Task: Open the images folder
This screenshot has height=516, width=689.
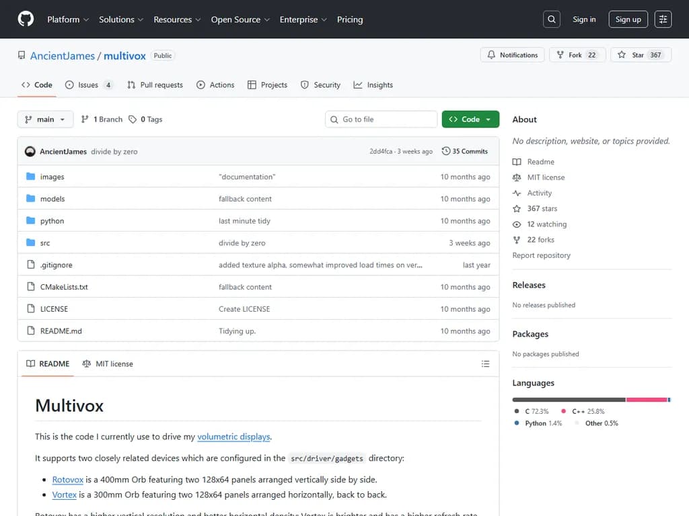Action: click(52, 177)
